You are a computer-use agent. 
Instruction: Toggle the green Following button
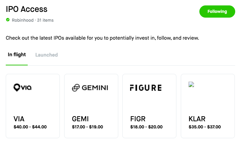(x=217, y=12)
